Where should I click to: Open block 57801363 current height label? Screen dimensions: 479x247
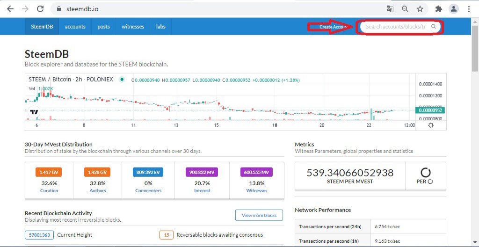pos(39,235)
